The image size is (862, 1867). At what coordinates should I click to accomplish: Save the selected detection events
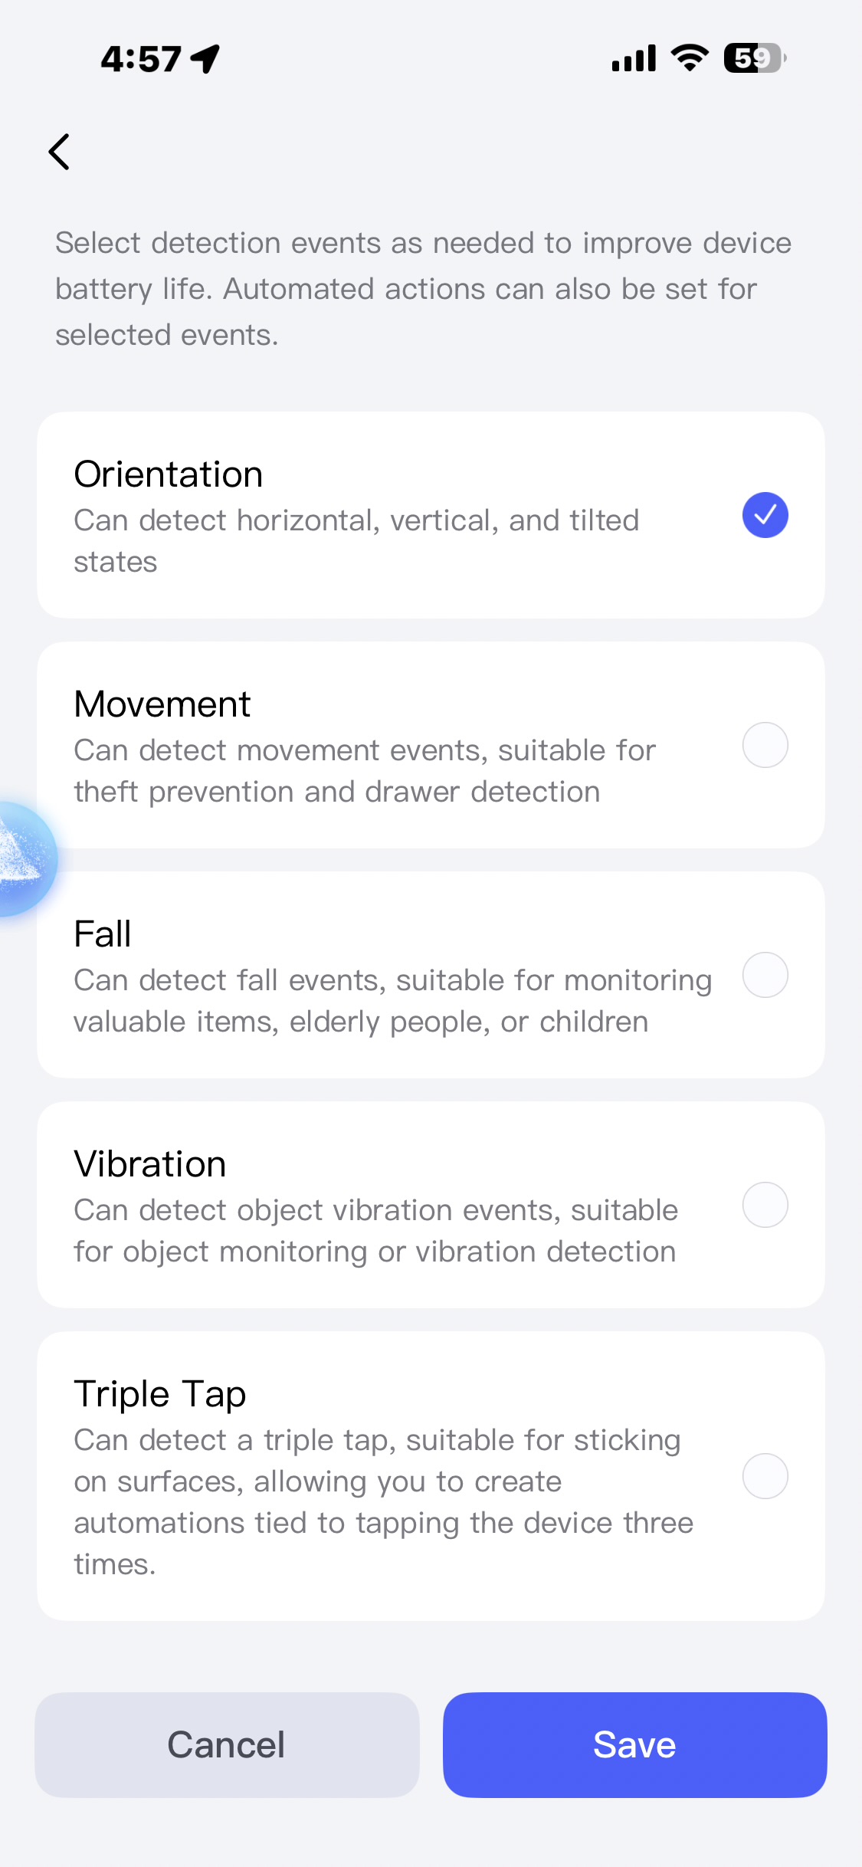pos(634,1744)
